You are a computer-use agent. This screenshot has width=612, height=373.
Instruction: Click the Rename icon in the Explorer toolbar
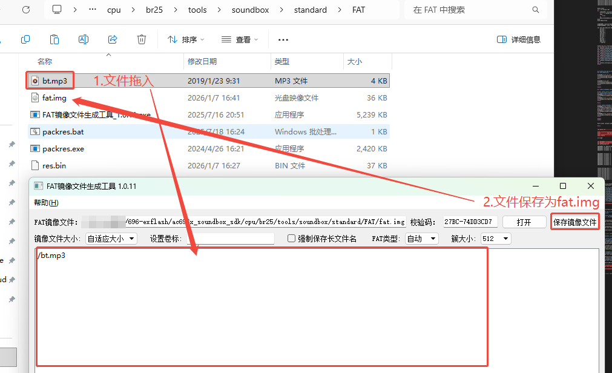84,39
